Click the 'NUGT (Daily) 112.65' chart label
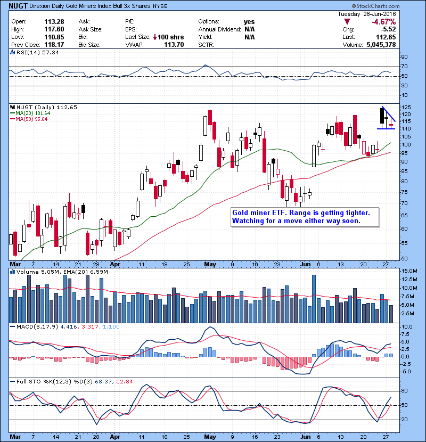 tap(46, 107)
